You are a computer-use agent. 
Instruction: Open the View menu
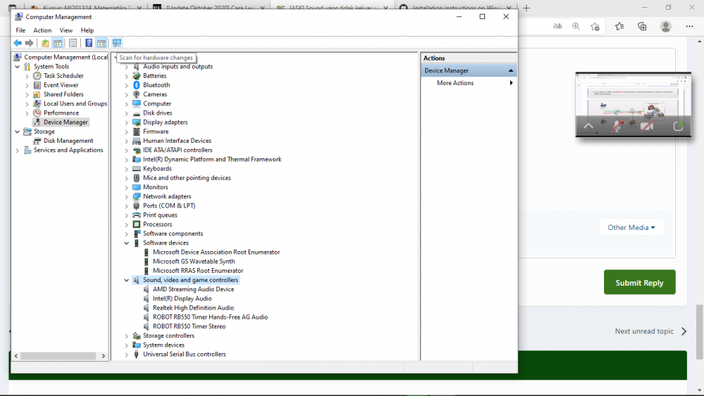pyautogui.click(x=66, y=30)
